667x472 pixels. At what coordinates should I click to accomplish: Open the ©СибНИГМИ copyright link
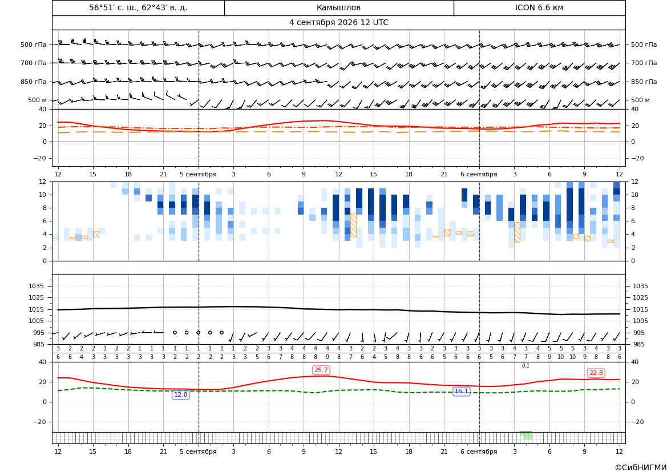tap(640, 467)
